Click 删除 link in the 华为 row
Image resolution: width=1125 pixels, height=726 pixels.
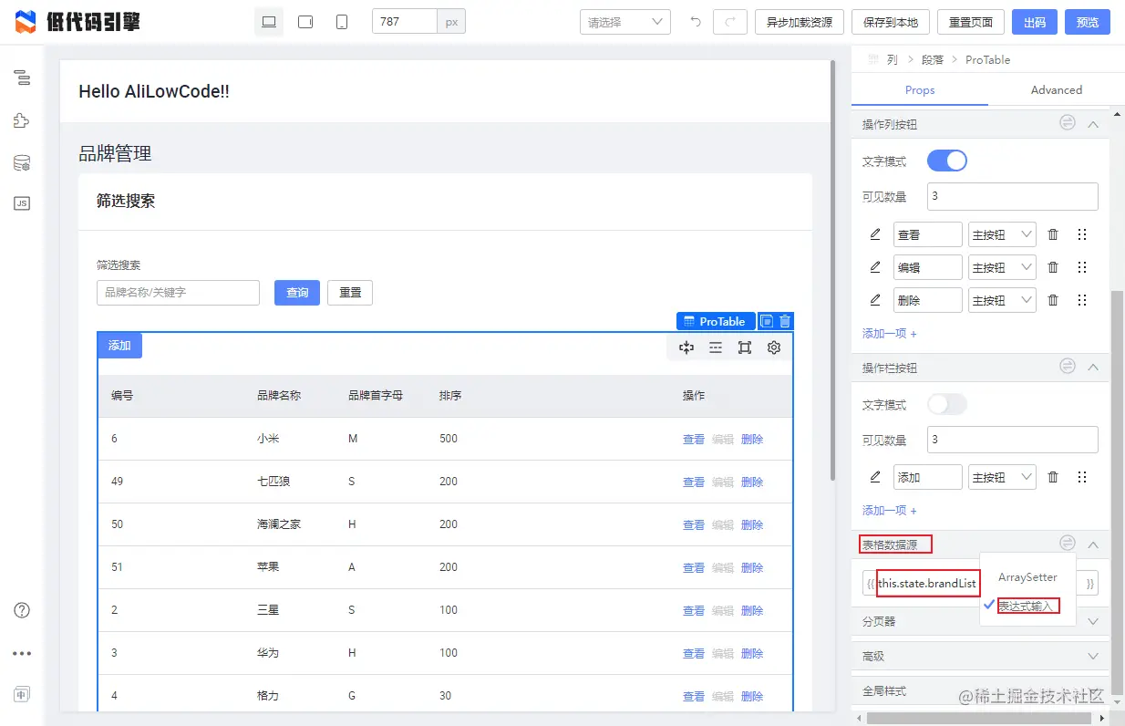click(x=752, y=653)
